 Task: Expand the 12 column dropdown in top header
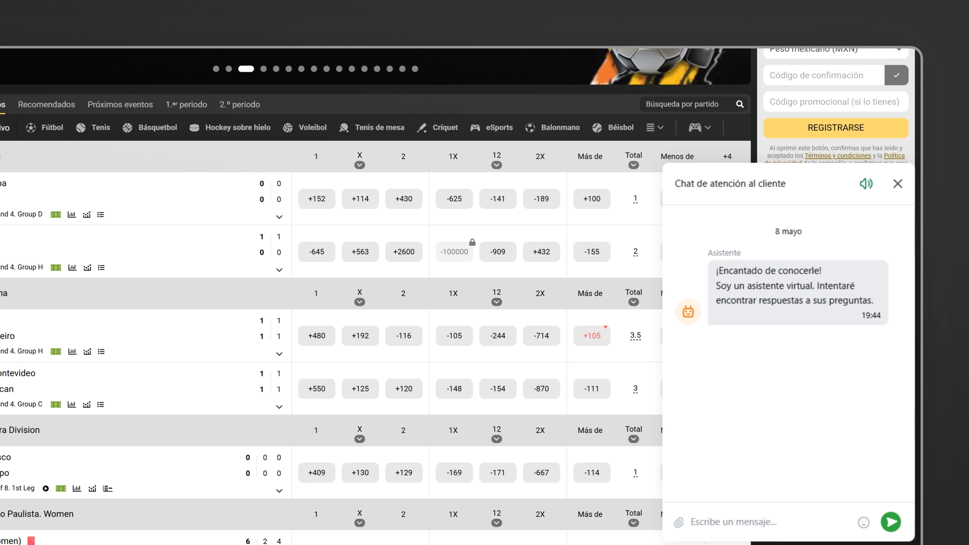pos(497,165)
